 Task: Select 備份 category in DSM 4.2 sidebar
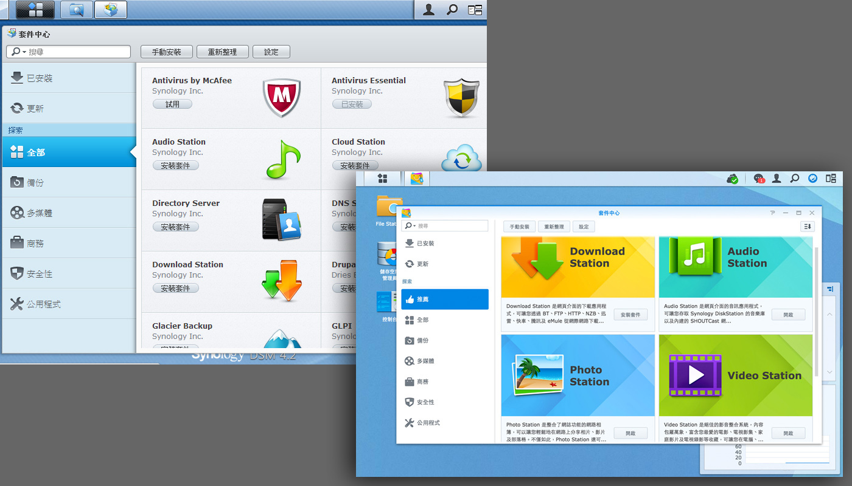coord(69,182)
